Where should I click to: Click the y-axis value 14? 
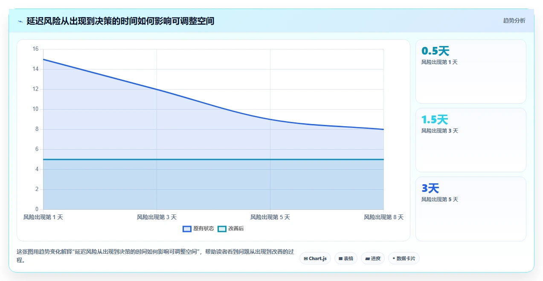pyautogui.click(x=35, y=69)
